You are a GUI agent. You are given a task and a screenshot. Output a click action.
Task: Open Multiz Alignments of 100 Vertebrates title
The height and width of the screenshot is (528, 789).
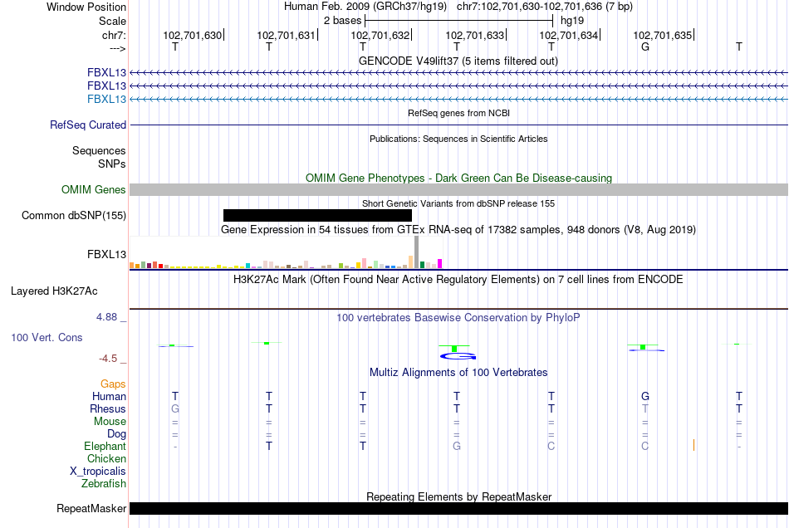pyautogui.click(x=458, y=372)
